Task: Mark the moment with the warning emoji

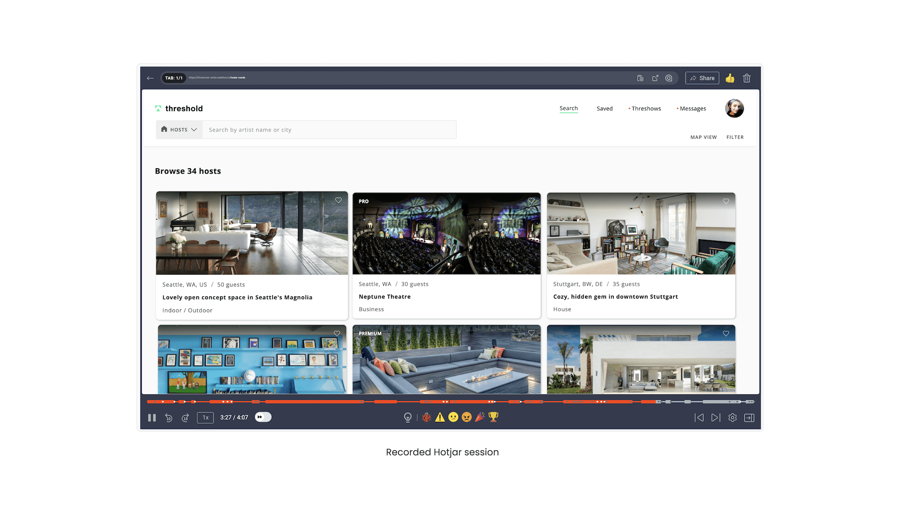Action: pos(440,417)
